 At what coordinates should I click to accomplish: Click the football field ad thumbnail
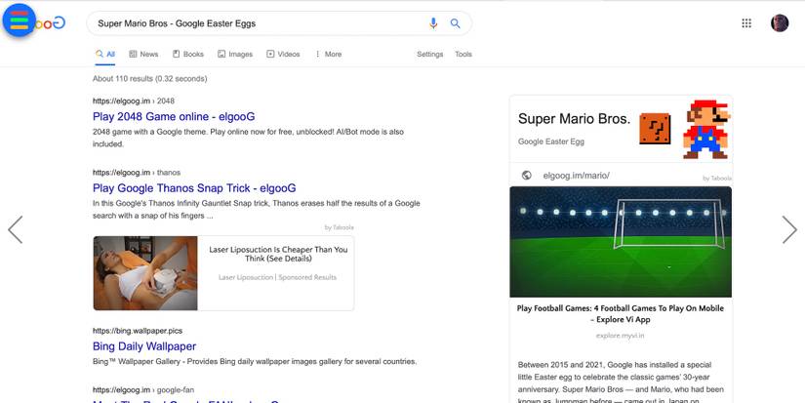(621, 241)
